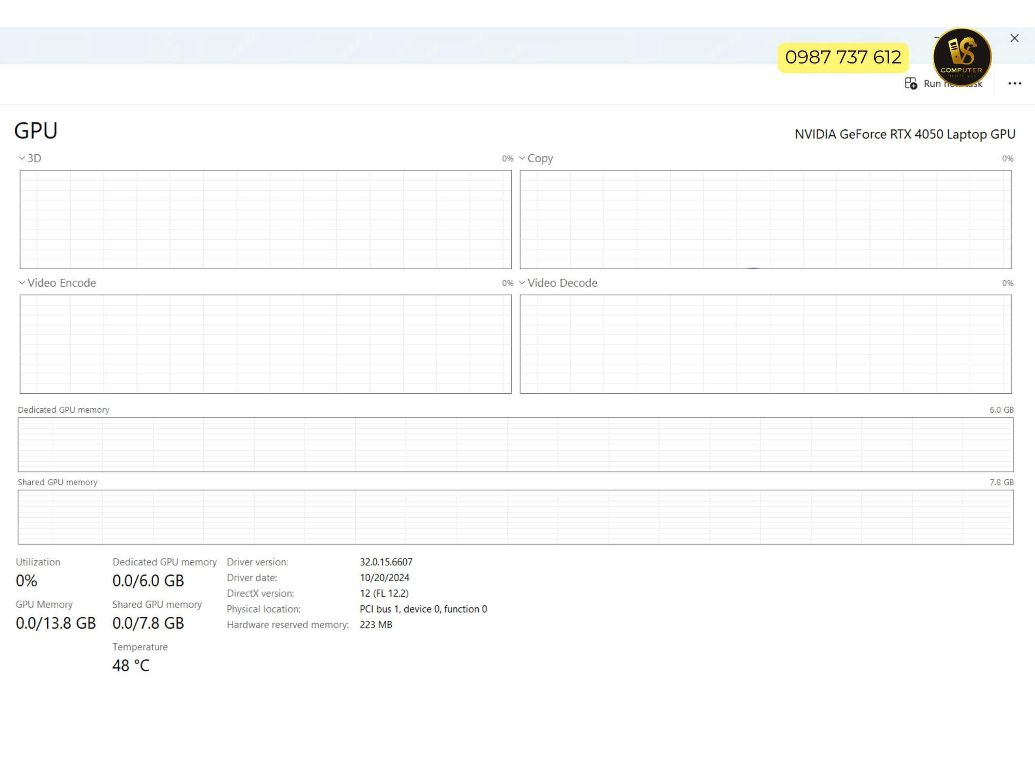
Task: Click the driver version "32.0.15.6607"
Action: [386, 562]
